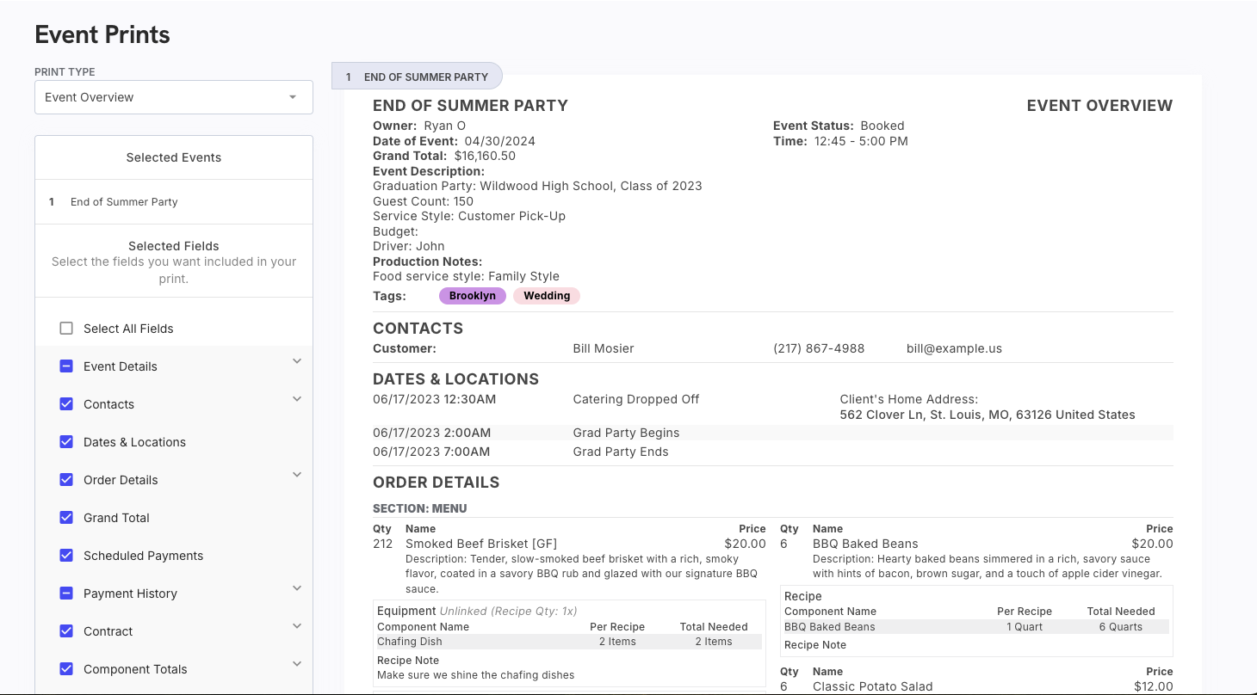
Task: Check the Select All Fields checkbox
Action: (66, 329)
